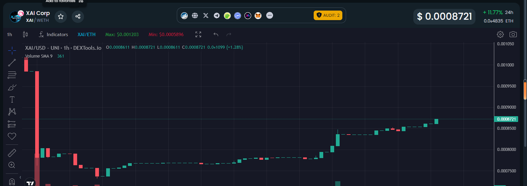Click the $ 0.0008721 price display

click(x=444, y=17)
